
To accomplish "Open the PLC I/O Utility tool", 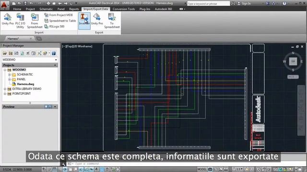I will click(20, 21).
